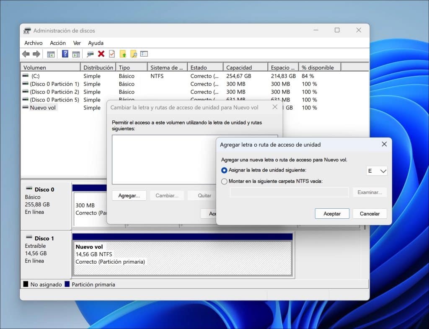429x329 pixels.
Task: Click the drive icon beside Disco 1
Action: (x=29, y=237)
